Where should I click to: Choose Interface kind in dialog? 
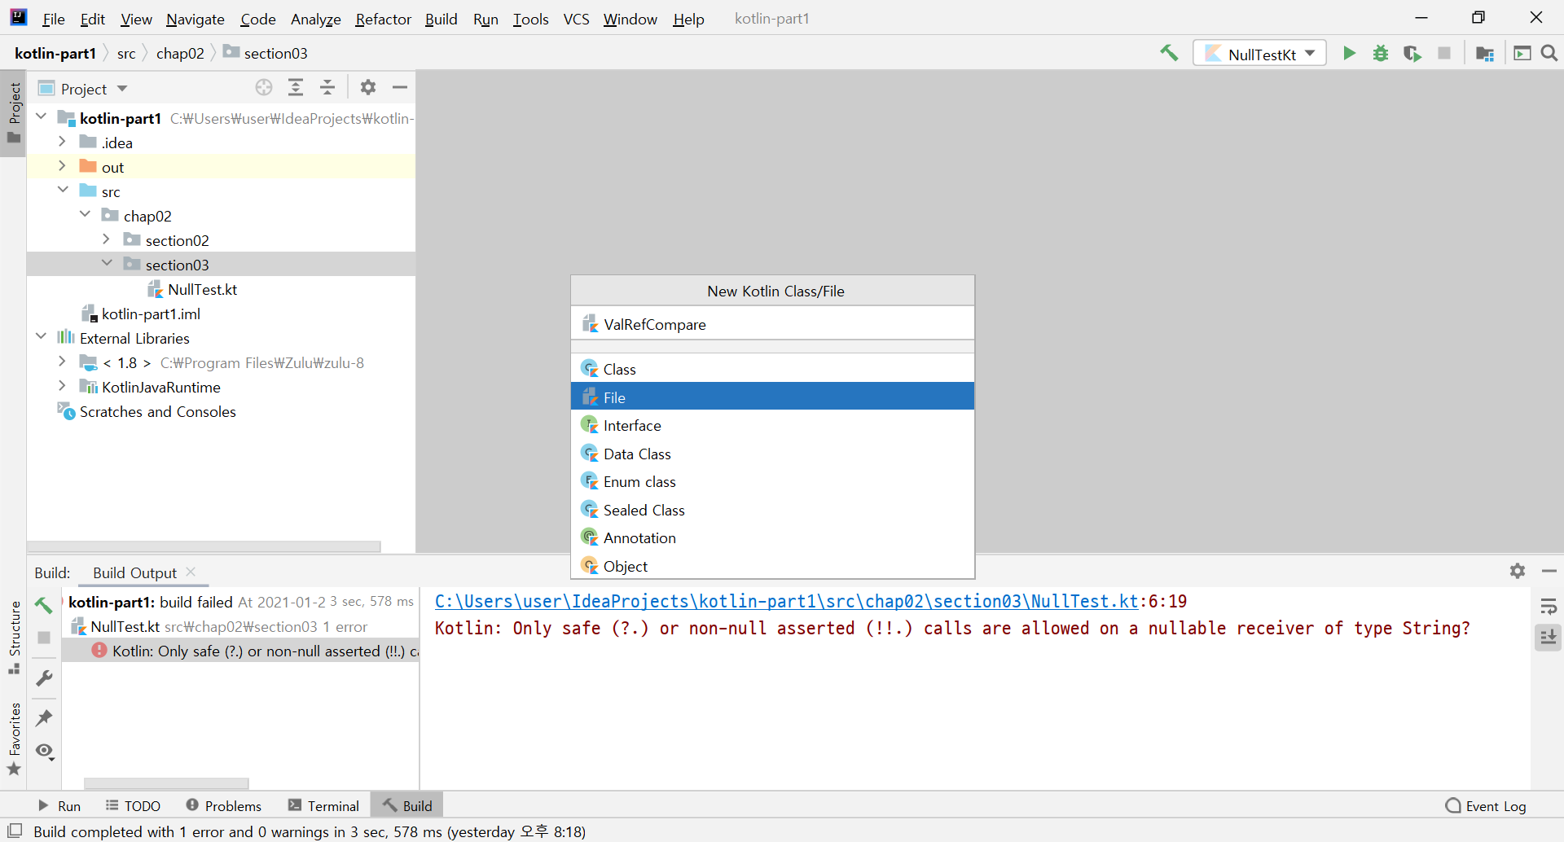(x=772, y=425)
